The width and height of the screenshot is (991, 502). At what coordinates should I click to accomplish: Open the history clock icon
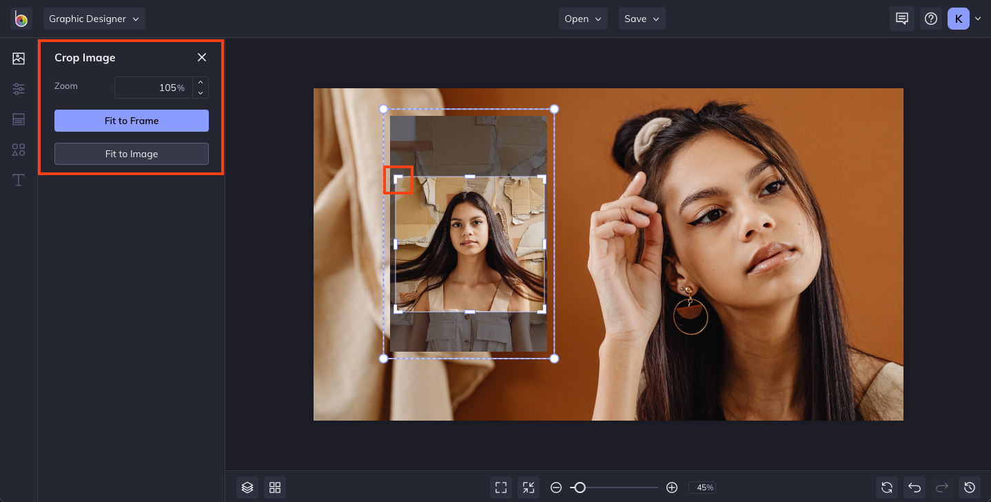pos(970,488)
